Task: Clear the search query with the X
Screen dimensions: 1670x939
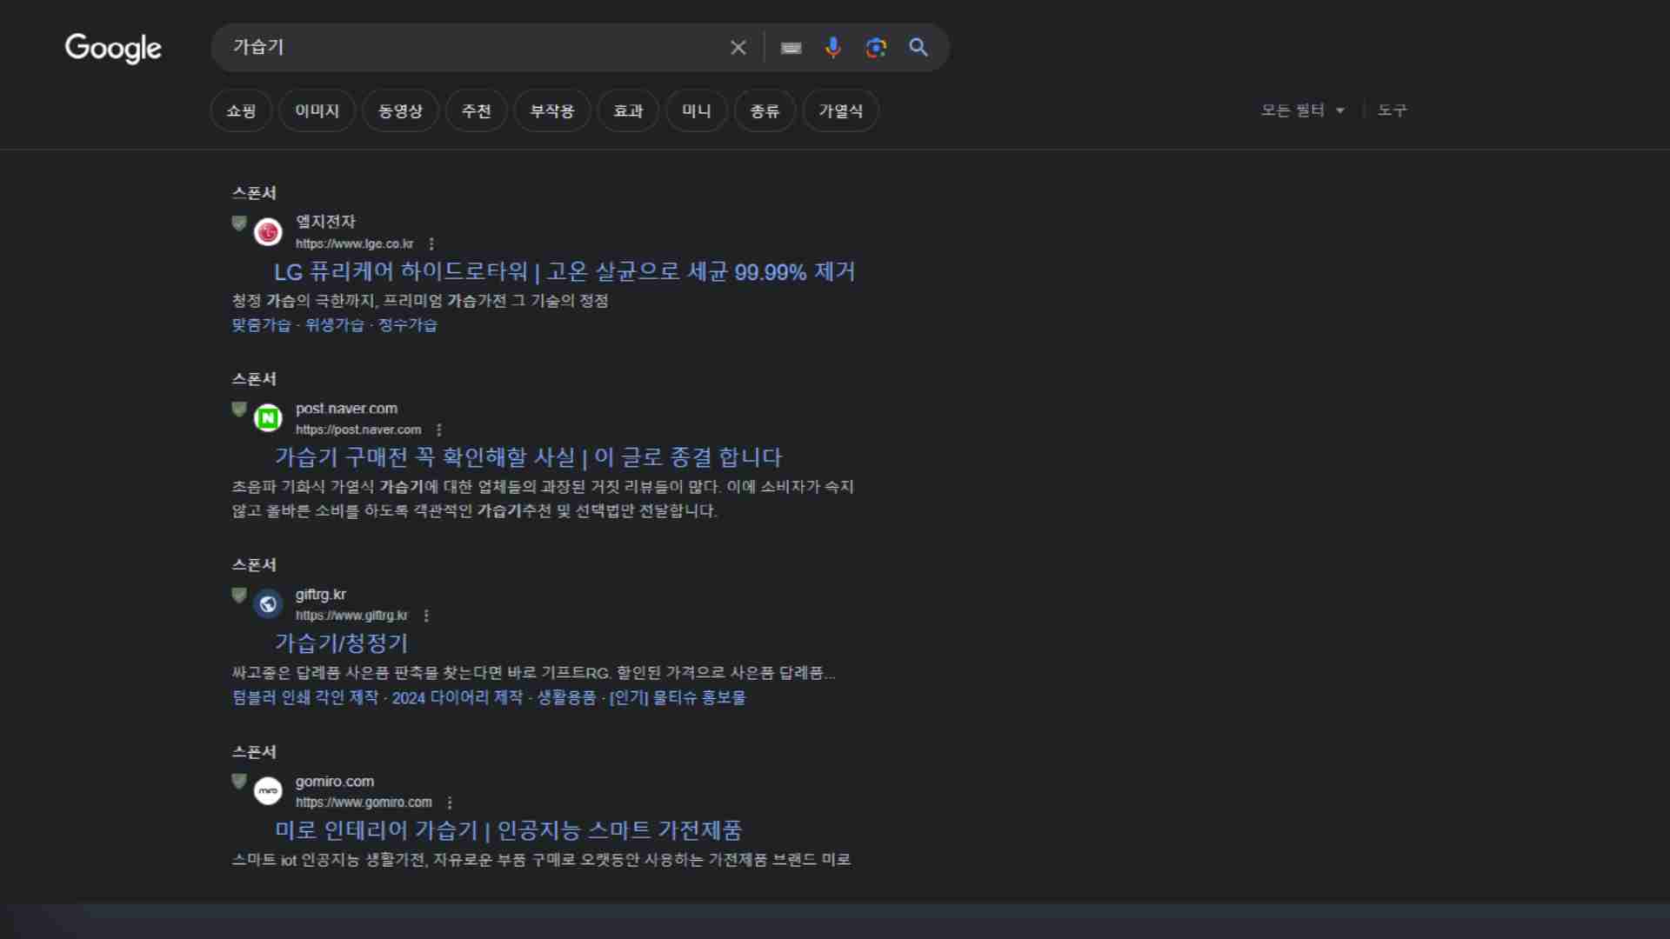Action: coord(738,48)
